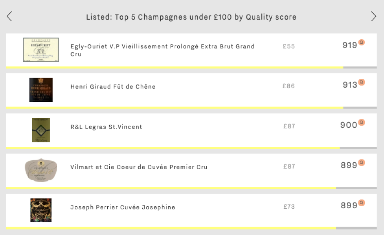This screenshot has height=235, width=384.
Task: Open the Egly-Ouriet label thumbnail
Action: coord(41,50)
